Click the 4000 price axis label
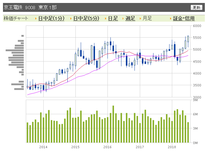This screenshot has width=209, height=155. pos(197,73)
